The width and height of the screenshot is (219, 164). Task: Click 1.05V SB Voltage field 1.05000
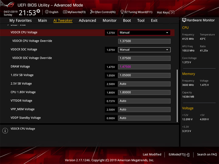coord(144,75)
